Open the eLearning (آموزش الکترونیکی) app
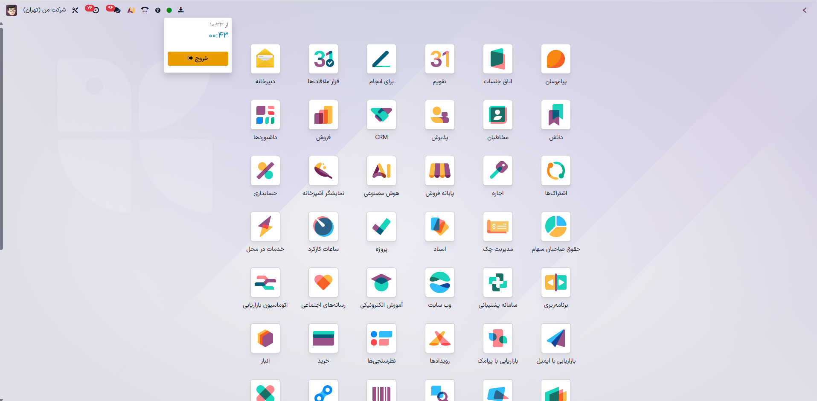 [381, 282]
